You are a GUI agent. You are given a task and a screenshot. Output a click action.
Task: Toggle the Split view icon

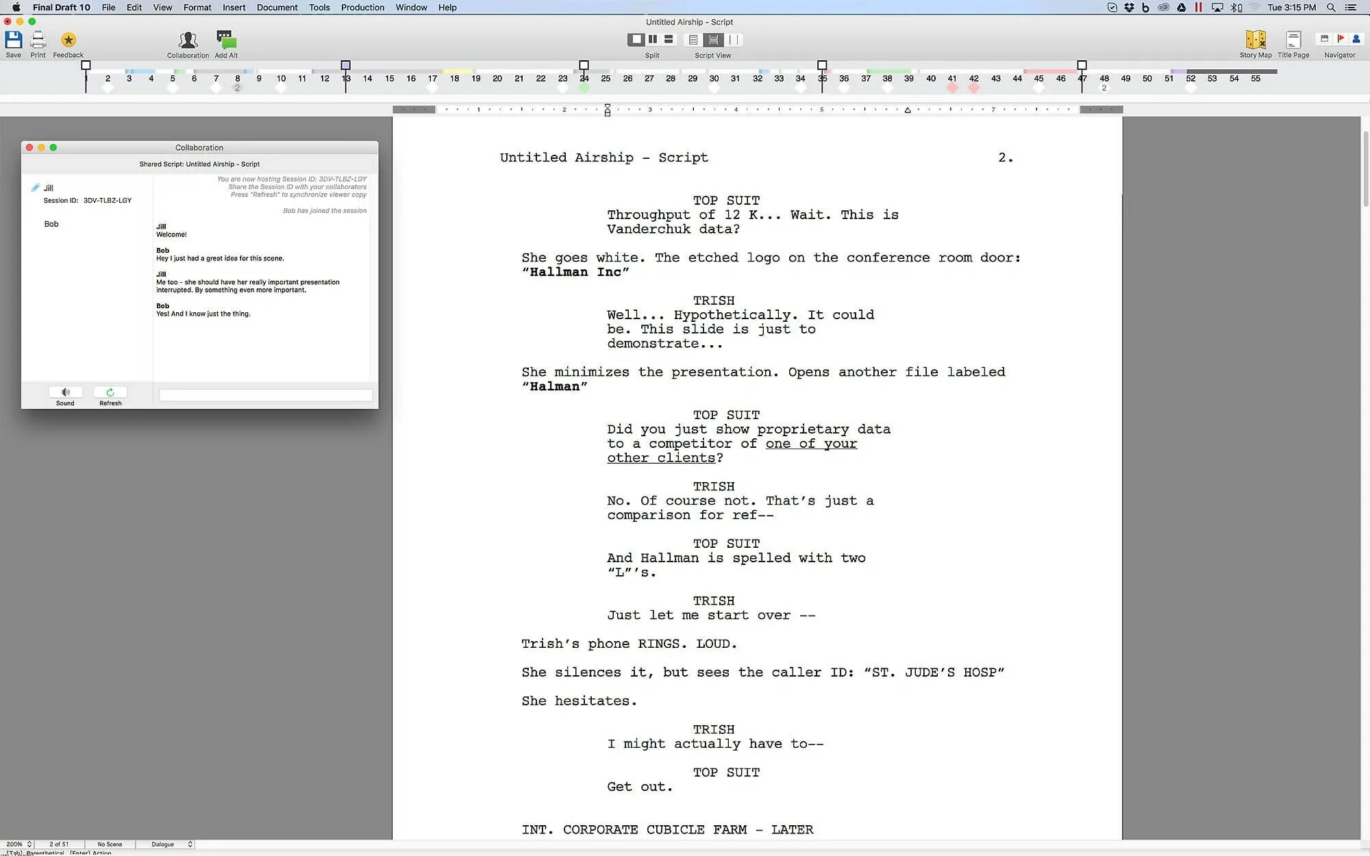[x=651, y=40]
